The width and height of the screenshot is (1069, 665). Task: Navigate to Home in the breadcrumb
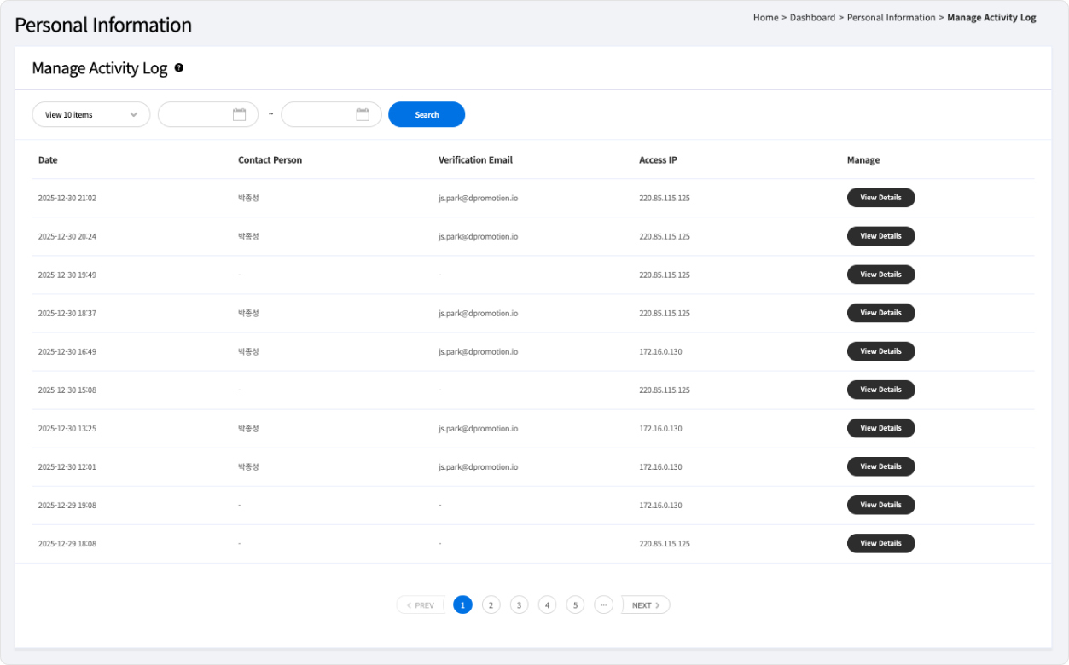coord(765,18)
